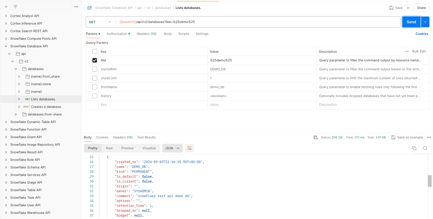The image size is (433, 219).
Task: Collapse the Snowflake Database API folder
Action: coord(6,46)
